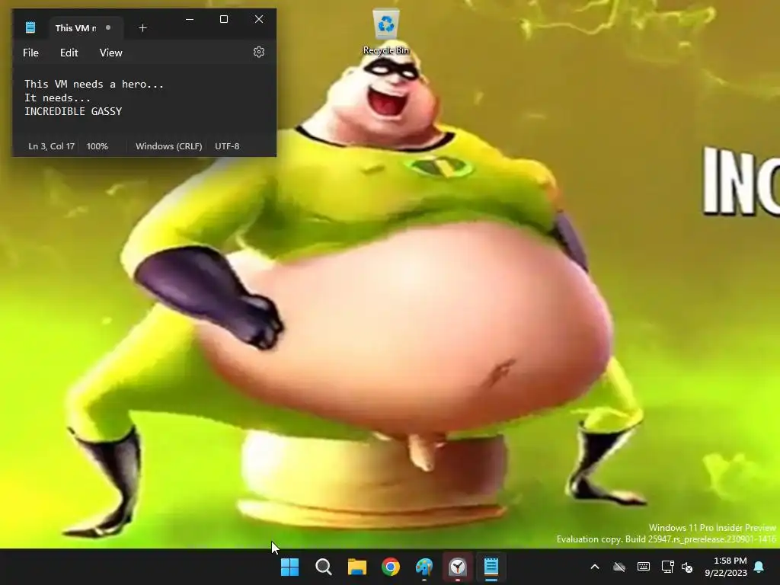The width and height of the screenshot is (780, 585).
Task: Open Notepad settings gear icon
Action: (259, 53)
